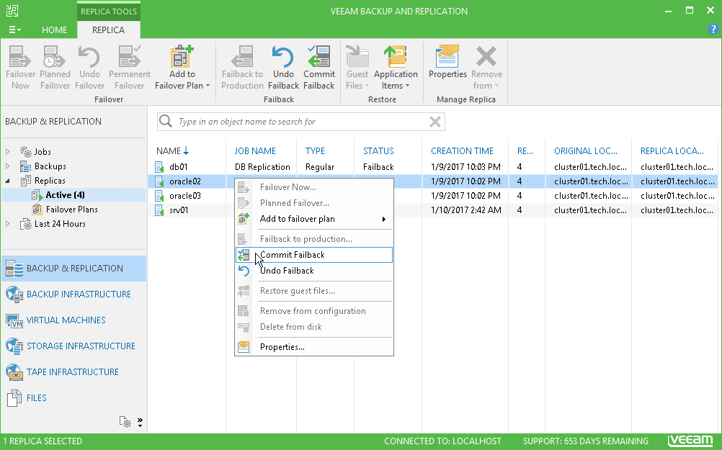Click Planned Failover... in context menu
Image resolution: width=722 pixels, height=450 pixels.
coord(314,203)
